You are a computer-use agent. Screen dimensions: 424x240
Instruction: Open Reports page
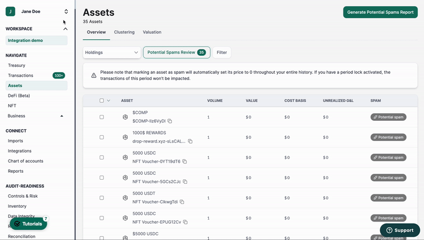pos(16,171)
